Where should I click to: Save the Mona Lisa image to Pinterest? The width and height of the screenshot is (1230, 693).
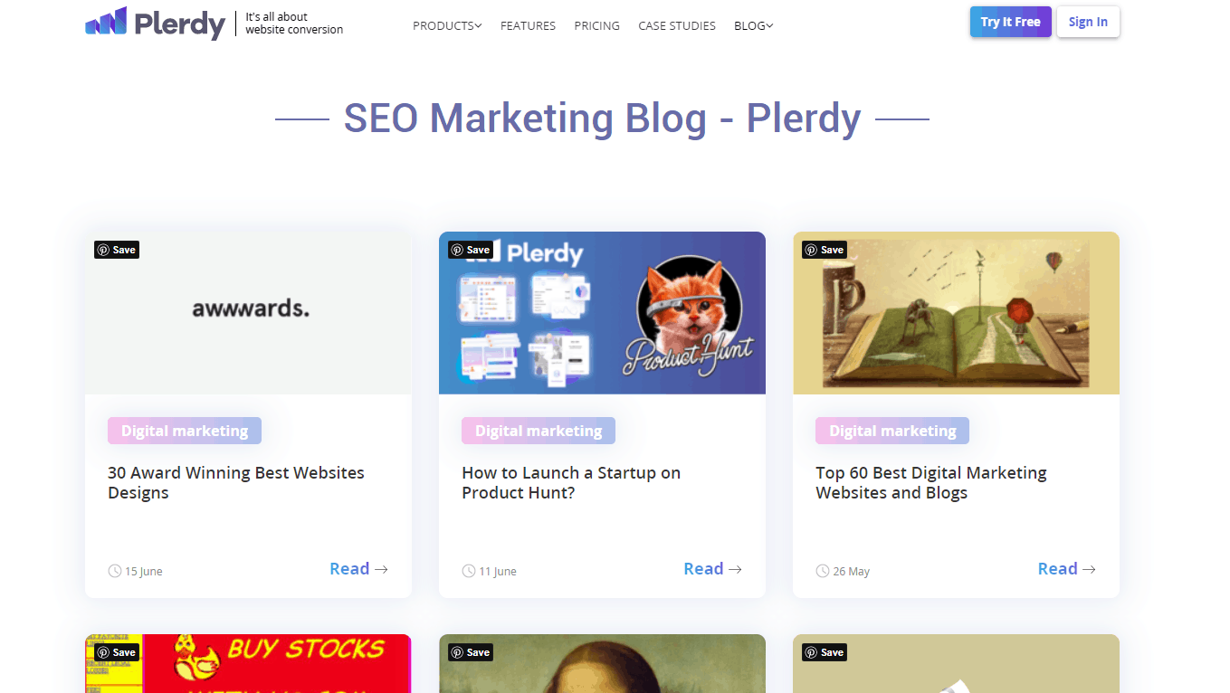point(471,652)
